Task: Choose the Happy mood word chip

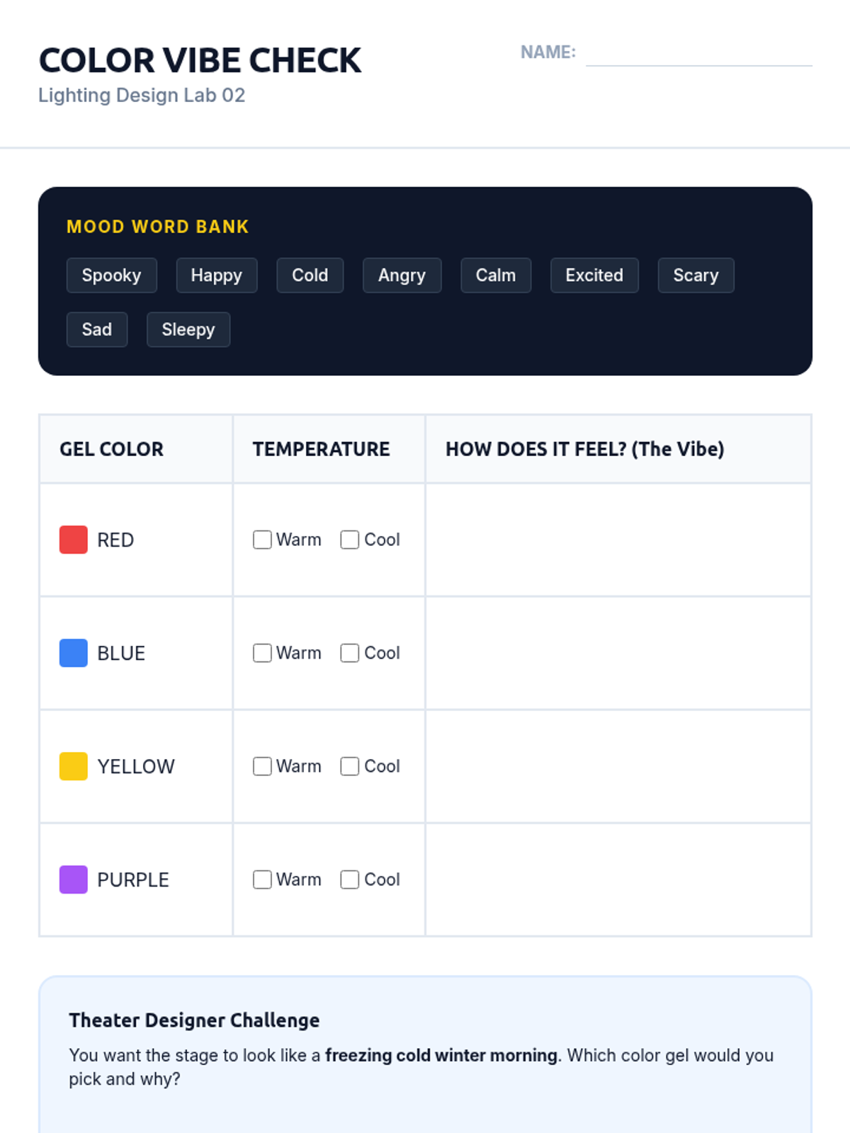Action: point(216,275)
